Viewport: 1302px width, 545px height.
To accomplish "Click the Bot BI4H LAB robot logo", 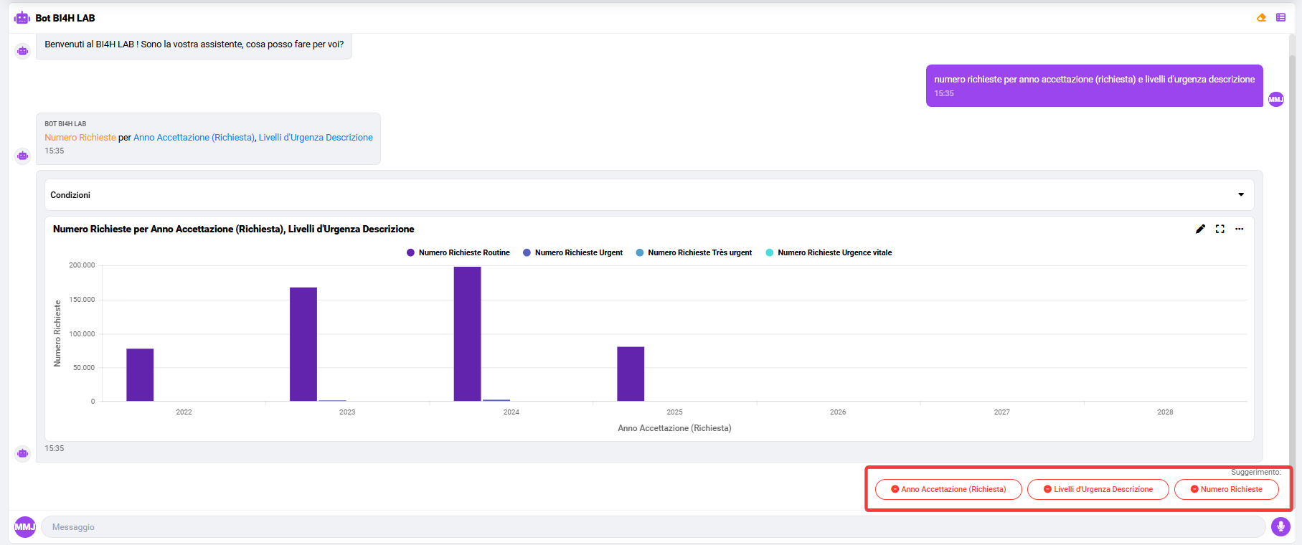I will tap(22, 18).
